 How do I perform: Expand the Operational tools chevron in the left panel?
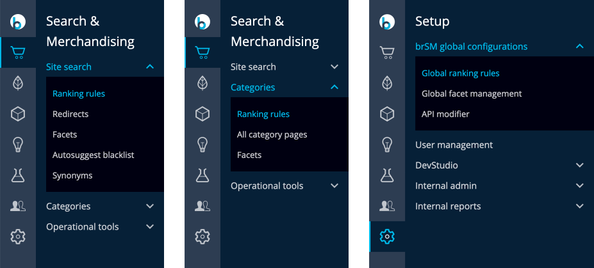(150, 227)
